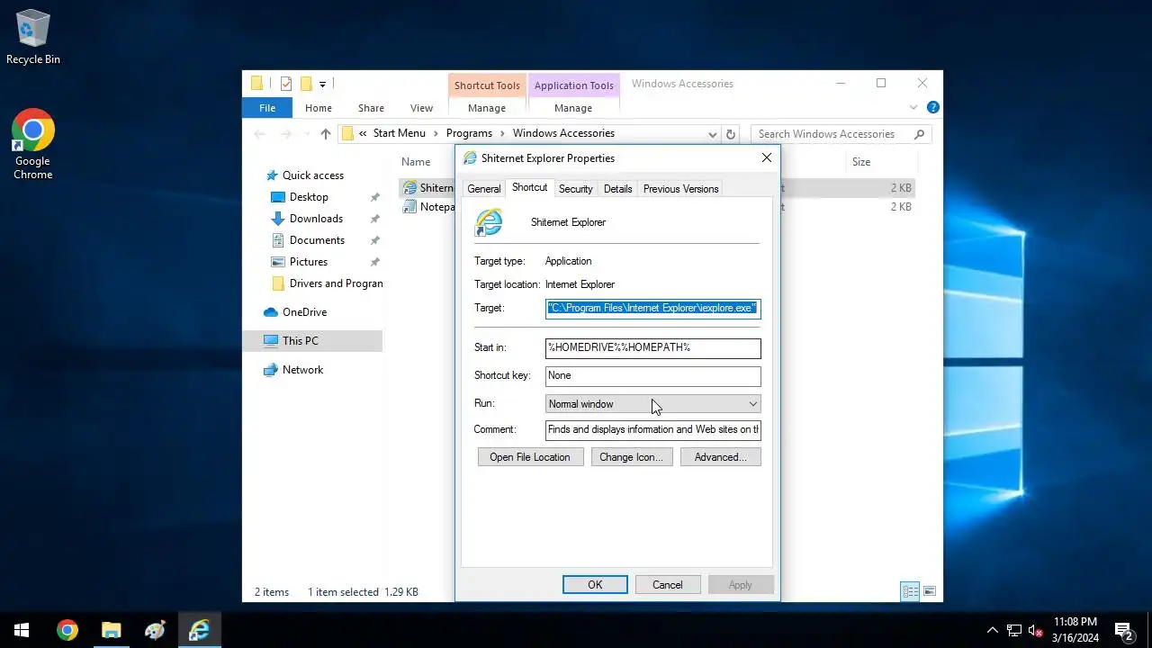Image resolution: width=1152 pixels, height=648 pixels.
Task: Sort by the Name column header
Action: (x=416, y=162)
